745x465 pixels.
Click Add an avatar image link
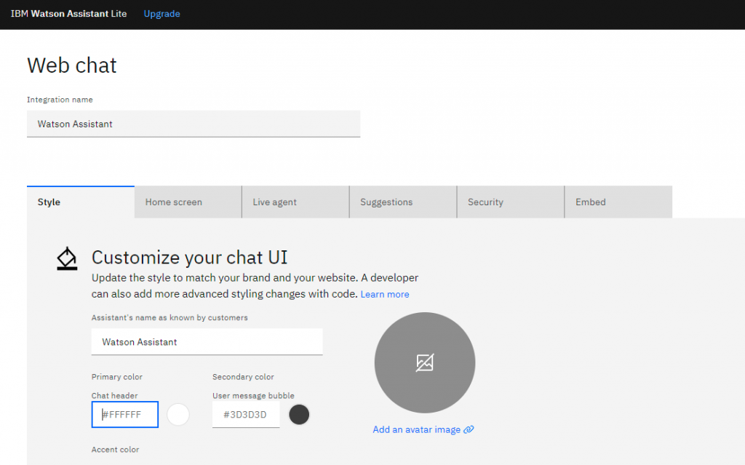417,429
